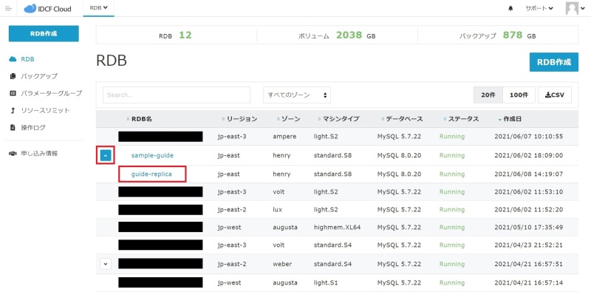
Task: Click the 2021/06/07 10:10:55 creation date
Action: pos(528,136)
